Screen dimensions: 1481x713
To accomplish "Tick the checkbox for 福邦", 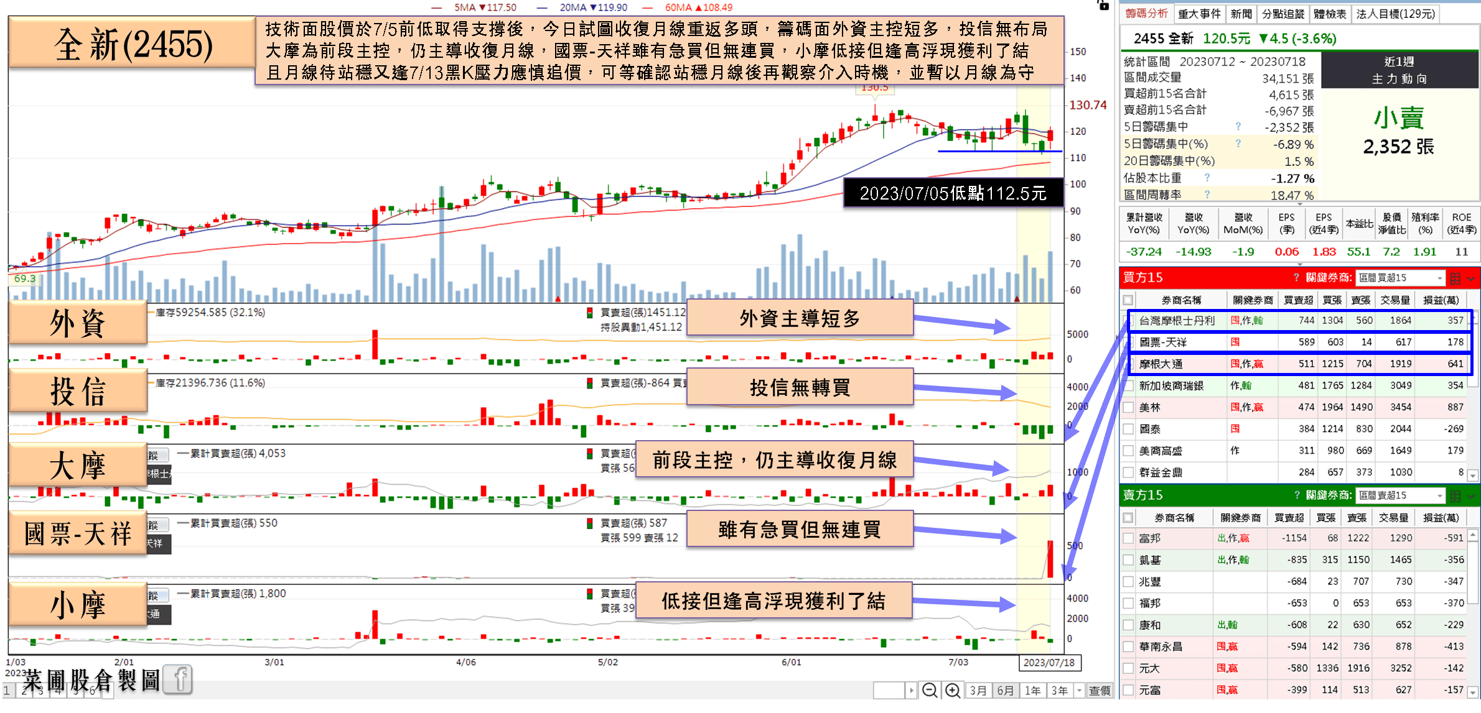I will tap(1128, 604).
